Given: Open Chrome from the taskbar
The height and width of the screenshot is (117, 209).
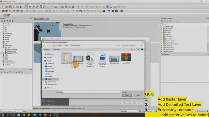Looking at the screenshot, I should point(24,115).
